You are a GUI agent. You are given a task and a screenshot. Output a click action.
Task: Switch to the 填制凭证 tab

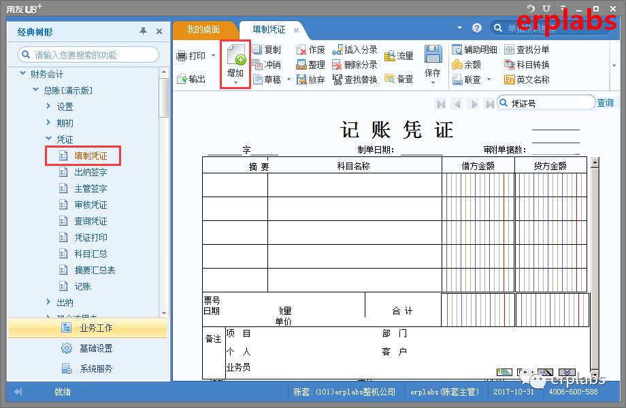[269, 29]
